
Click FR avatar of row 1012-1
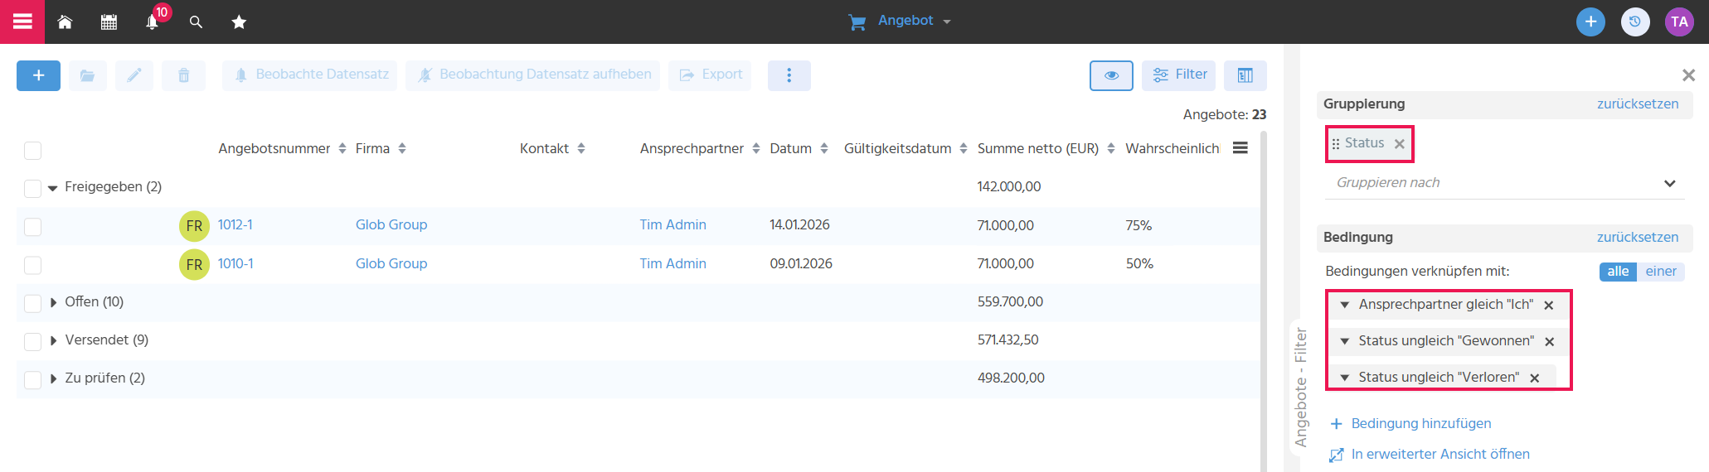pyautogui.click(x=194, y=226)
